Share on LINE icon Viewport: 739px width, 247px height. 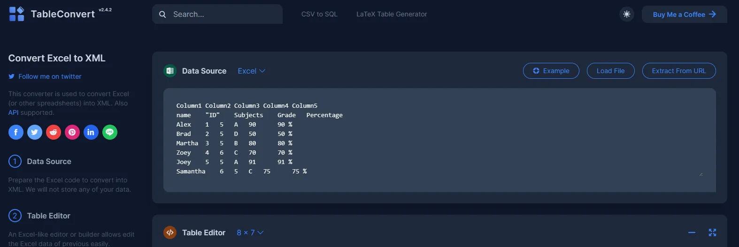pos(110,132)
